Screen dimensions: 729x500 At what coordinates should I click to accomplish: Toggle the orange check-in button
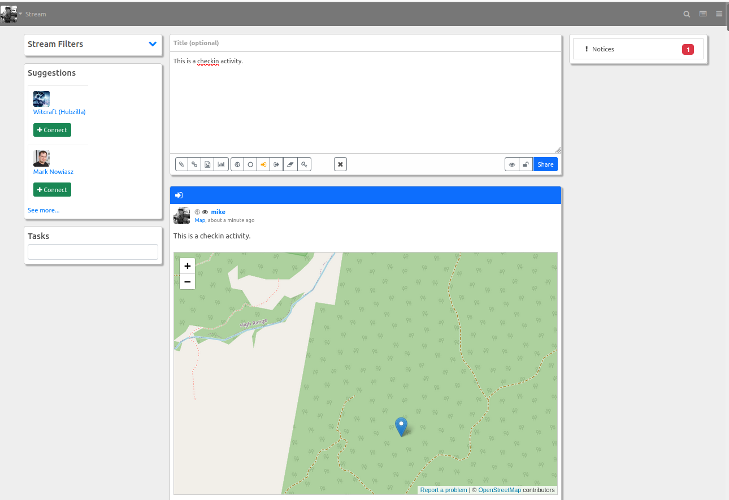pyautogui.click(x=263, y=164)
